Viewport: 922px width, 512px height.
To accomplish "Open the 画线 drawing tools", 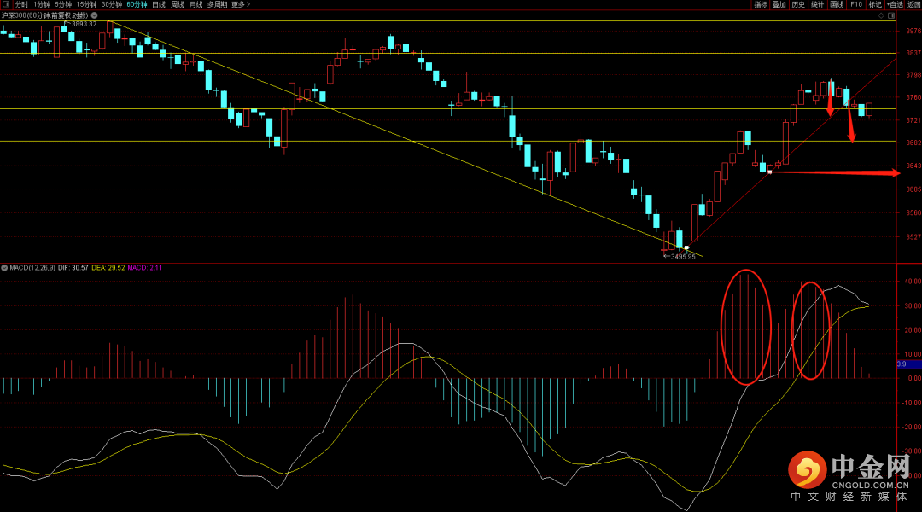I will 837,4.
